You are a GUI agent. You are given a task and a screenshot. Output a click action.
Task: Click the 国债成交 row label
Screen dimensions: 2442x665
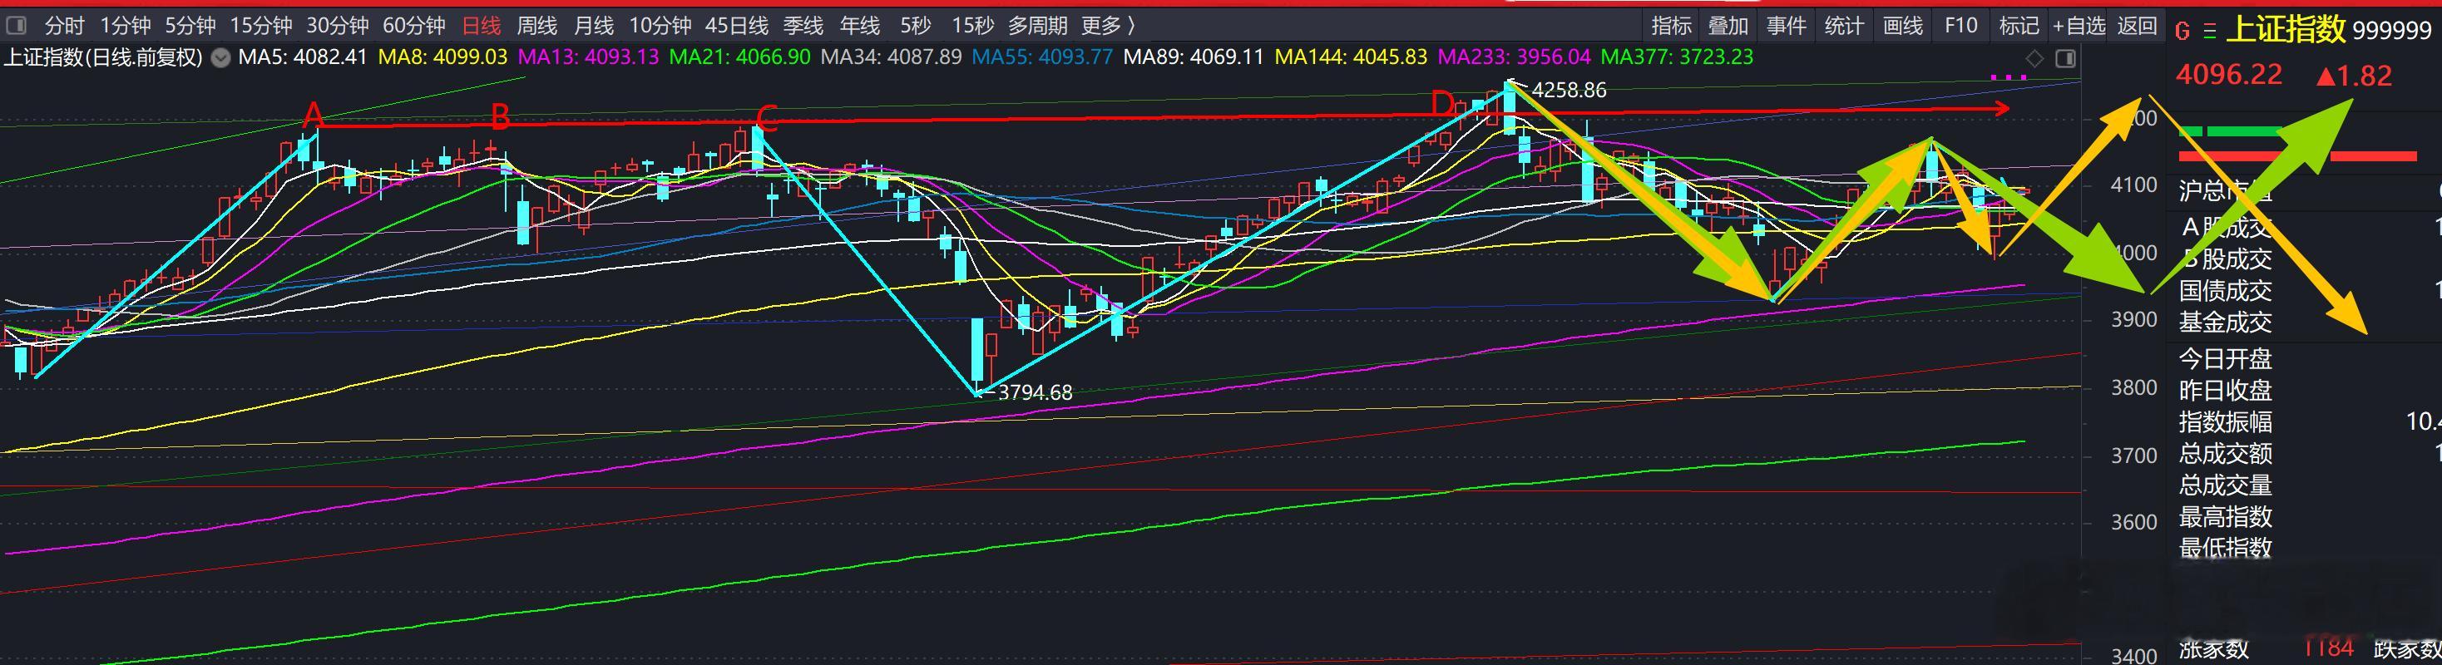click(x=2225, y=291)
